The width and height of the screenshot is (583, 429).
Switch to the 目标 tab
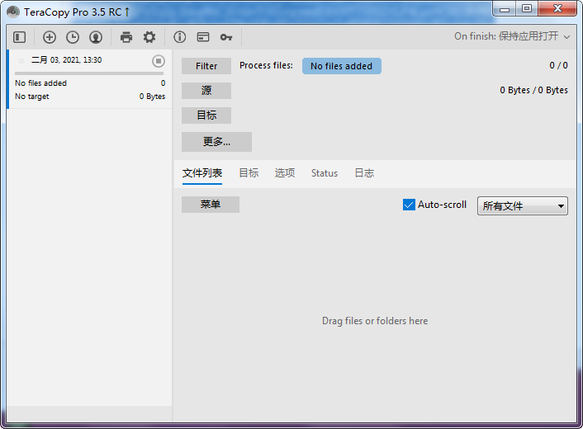tap(249, 173)
